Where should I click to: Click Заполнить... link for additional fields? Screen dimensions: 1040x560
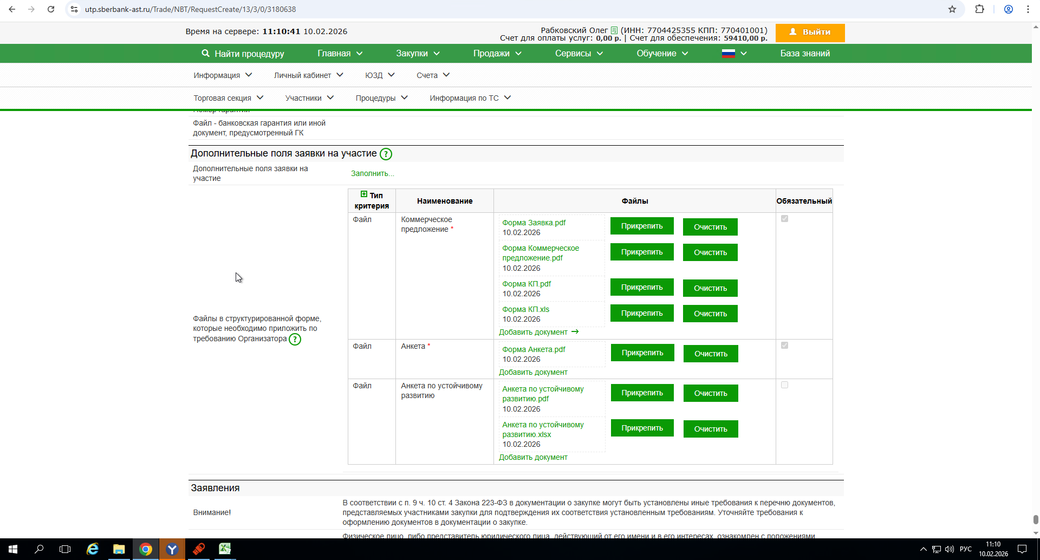click(x=372, y=173)
